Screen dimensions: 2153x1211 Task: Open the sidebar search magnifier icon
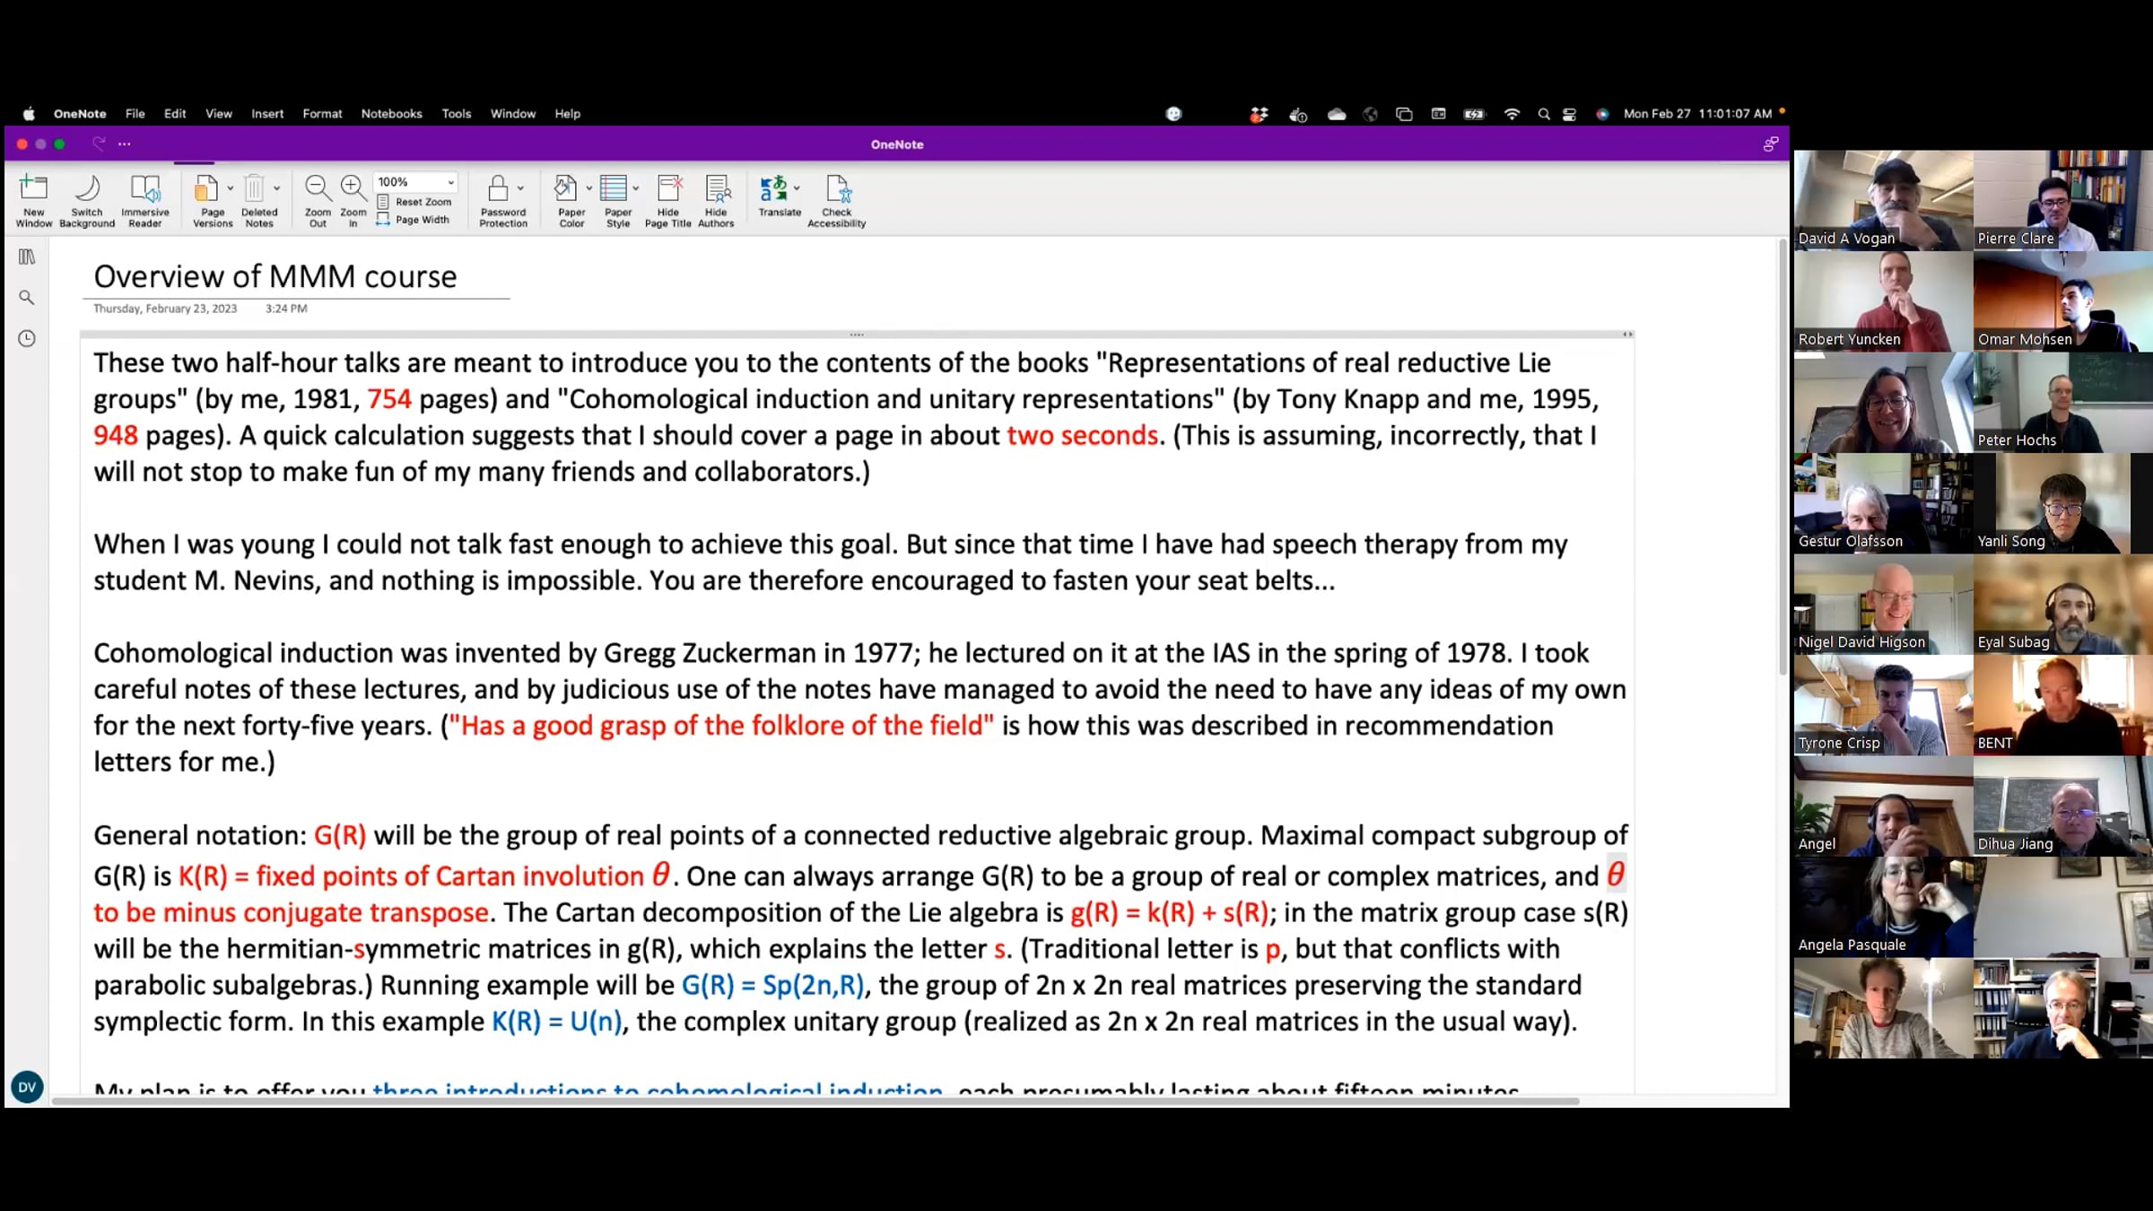tap(27, 297)
